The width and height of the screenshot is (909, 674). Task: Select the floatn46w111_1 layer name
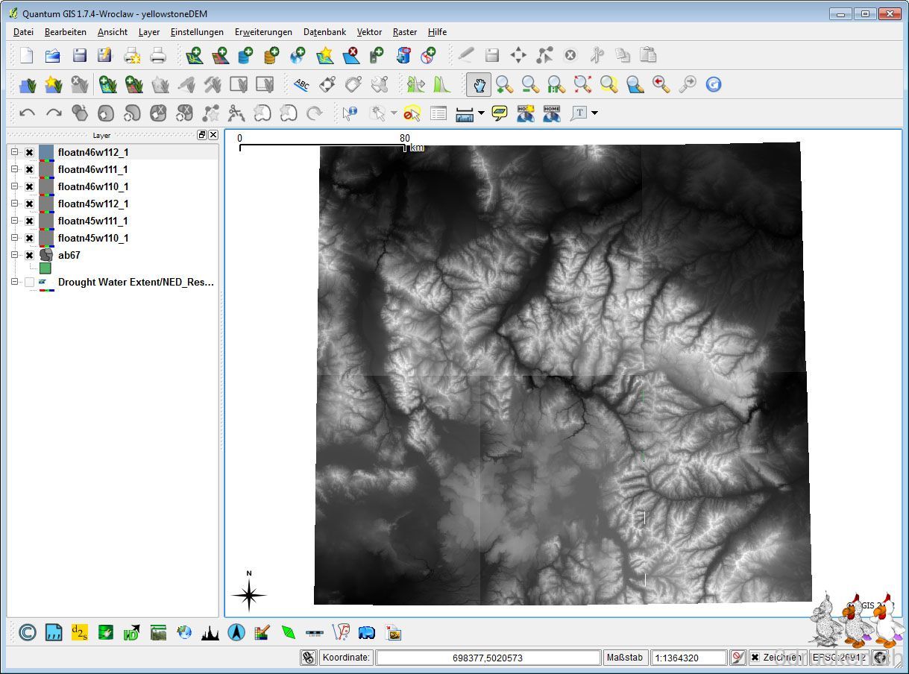click(x=93, y=170)
